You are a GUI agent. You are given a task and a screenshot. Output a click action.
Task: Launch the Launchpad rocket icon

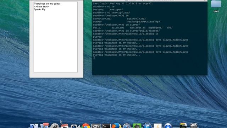tap(55, 126)
